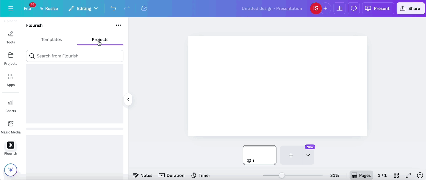Undo the last action
The height and width of the screenshot is (180, 426).
[x=113, y=8]
